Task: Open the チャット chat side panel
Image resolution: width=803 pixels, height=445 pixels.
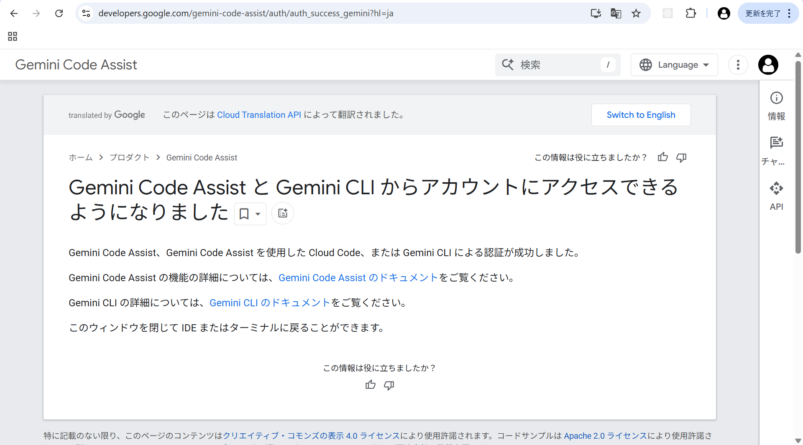Action: pyautogui.click(x=776, y=151)
